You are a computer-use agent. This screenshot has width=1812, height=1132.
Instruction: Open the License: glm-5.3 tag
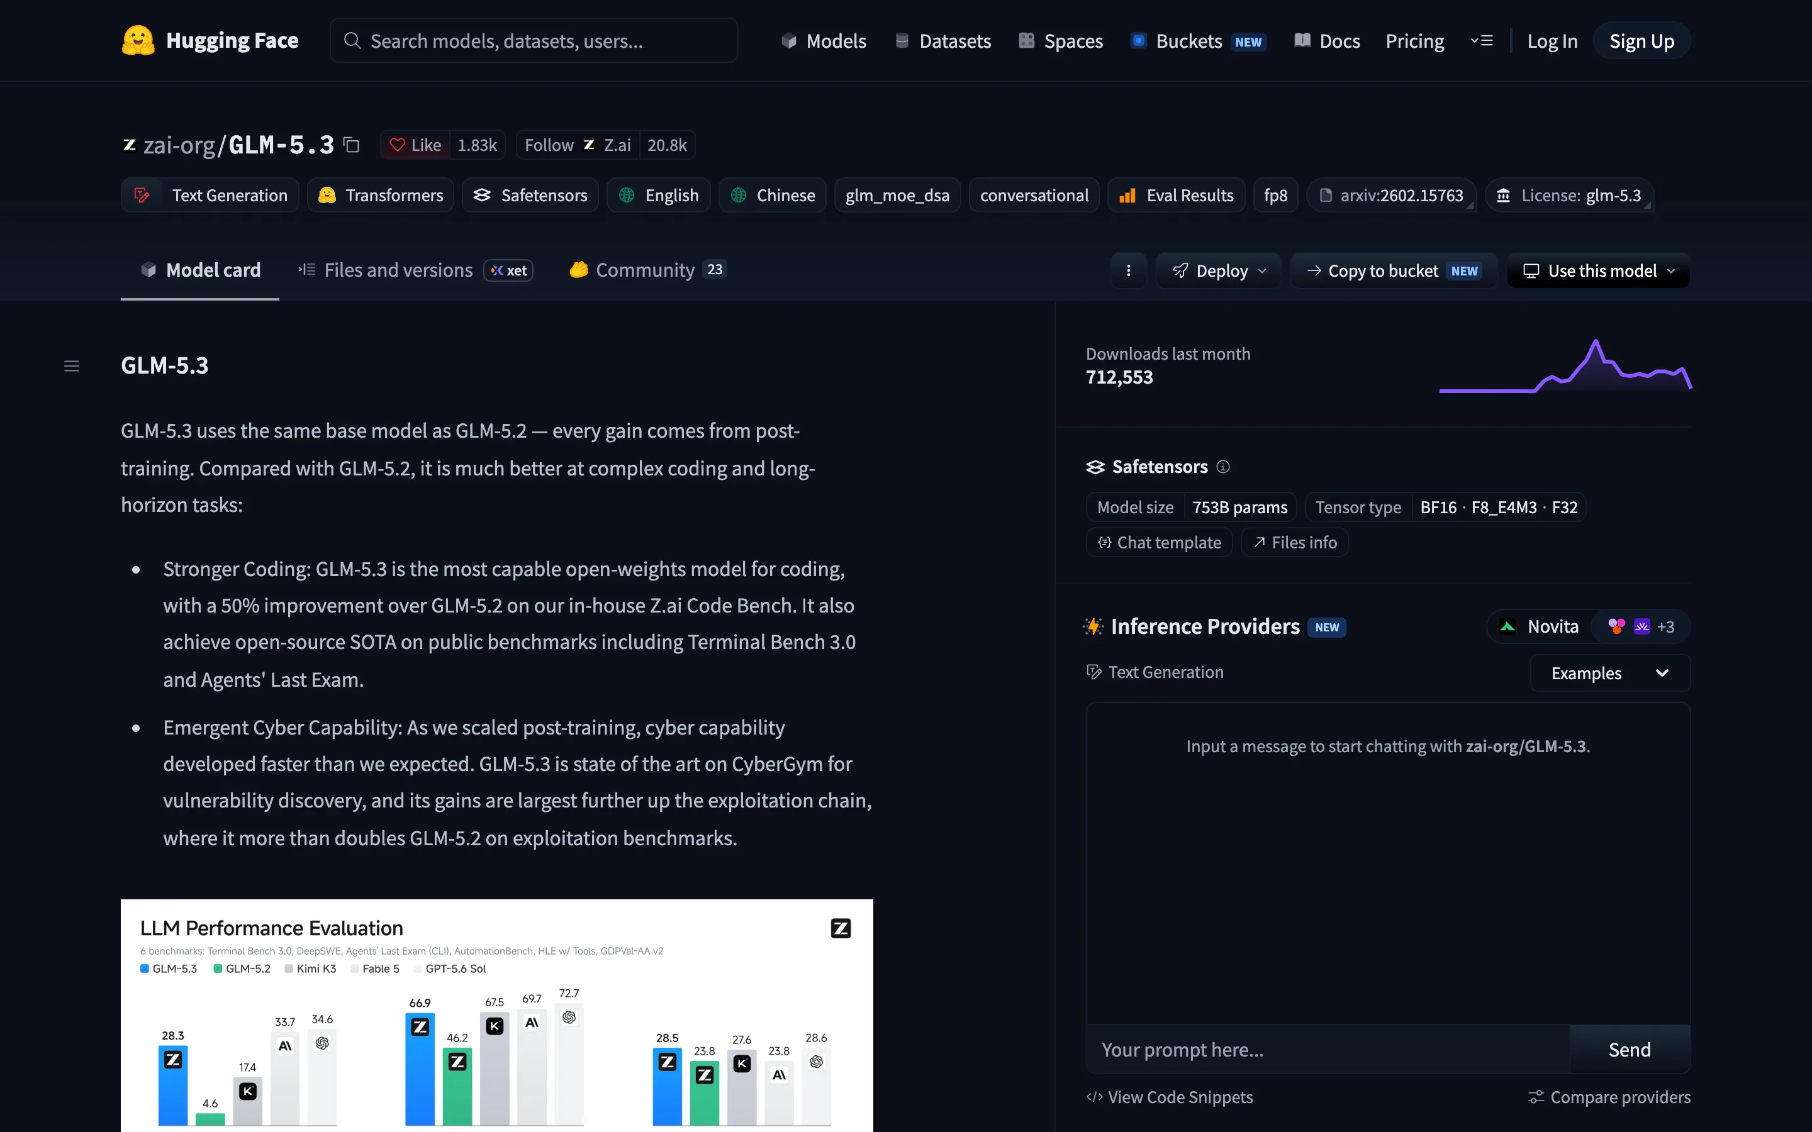(x=1569, y=196)
